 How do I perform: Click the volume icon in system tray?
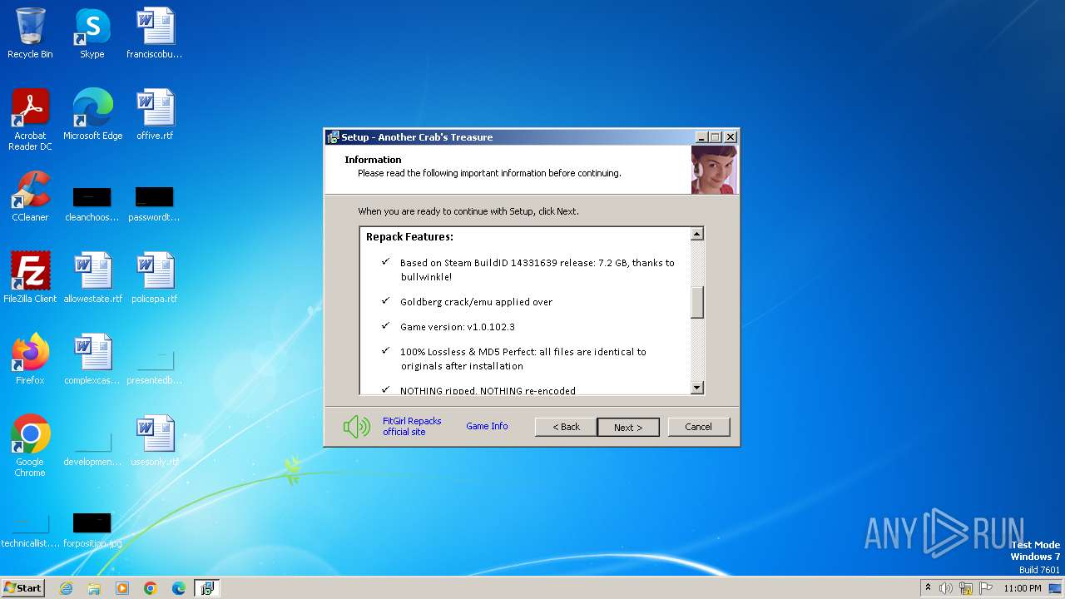coord(946,588)
